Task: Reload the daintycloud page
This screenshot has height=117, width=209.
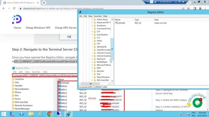Action: pos(14,8)
